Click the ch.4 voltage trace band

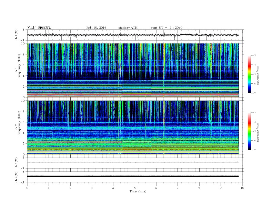click(133, 177)
